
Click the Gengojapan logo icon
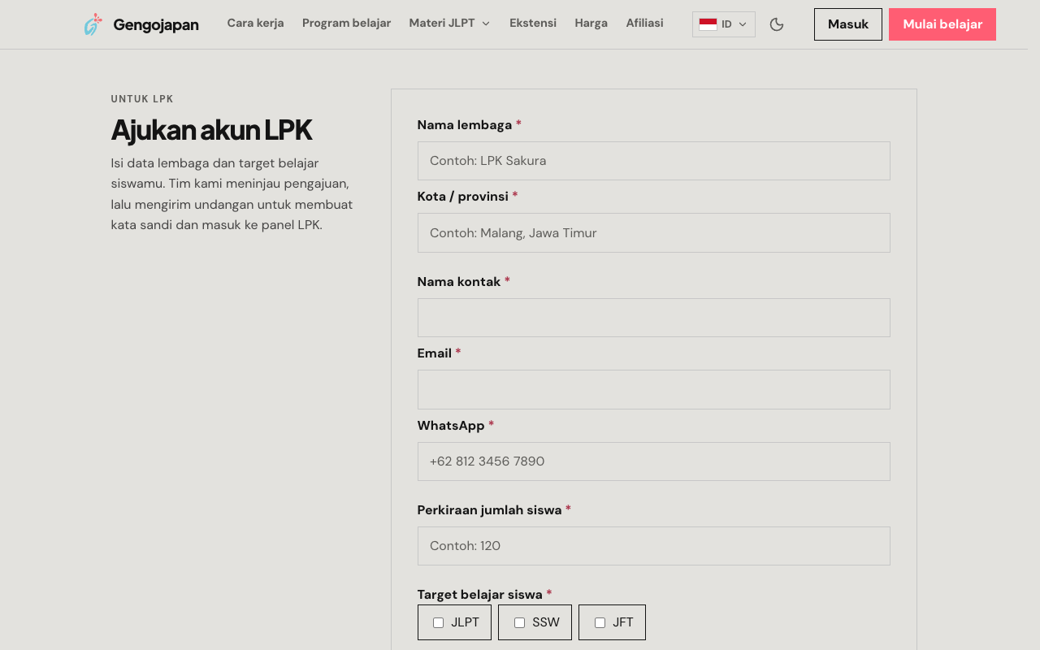point(93,24)
